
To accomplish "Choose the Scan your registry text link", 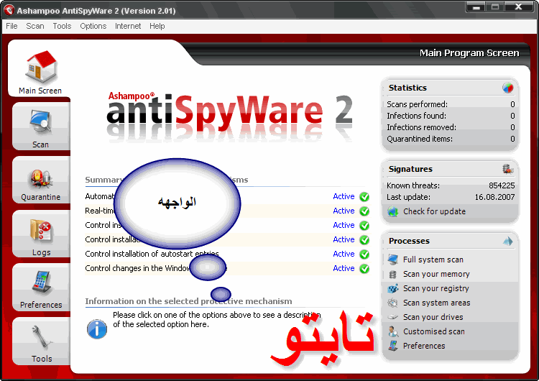I will point(436,288).
